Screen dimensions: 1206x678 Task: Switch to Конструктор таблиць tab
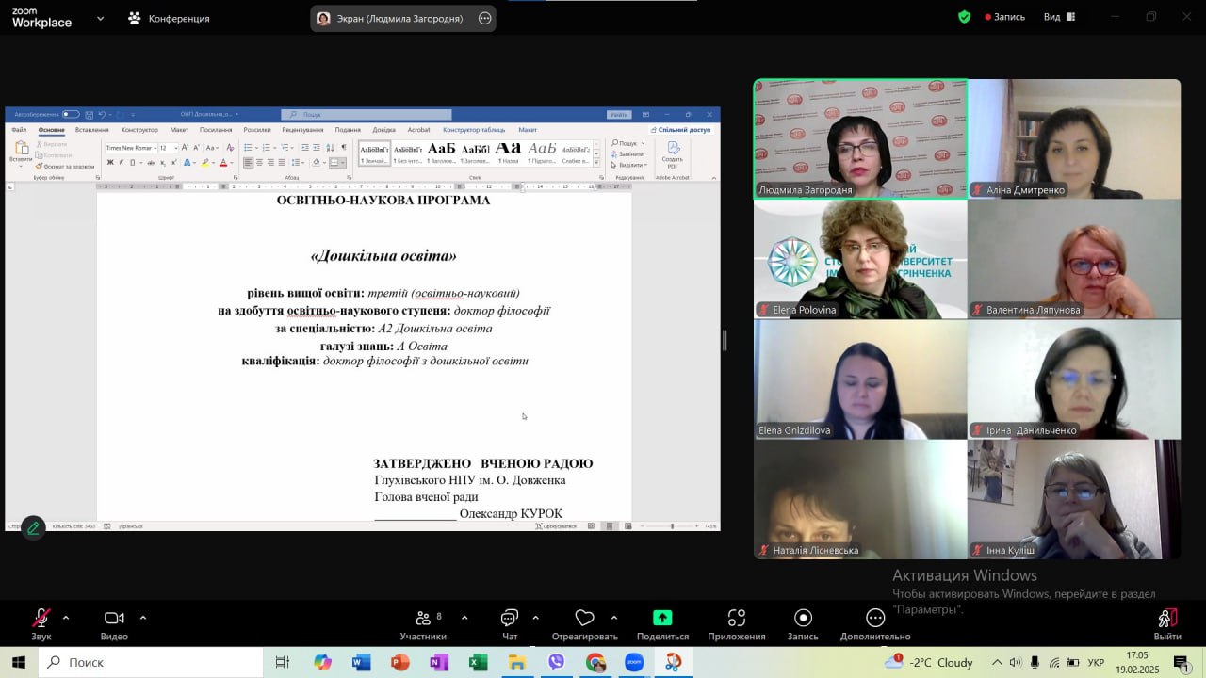coord(474,130)
